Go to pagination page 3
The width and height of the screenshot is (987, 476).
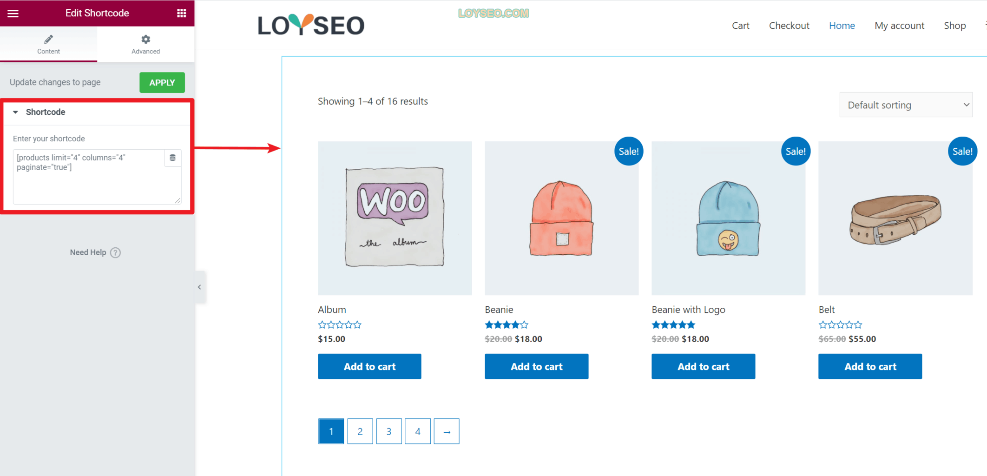tap(389, 431)
